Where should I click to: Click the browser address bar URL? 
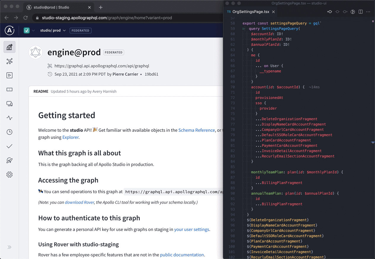(107, 18)
